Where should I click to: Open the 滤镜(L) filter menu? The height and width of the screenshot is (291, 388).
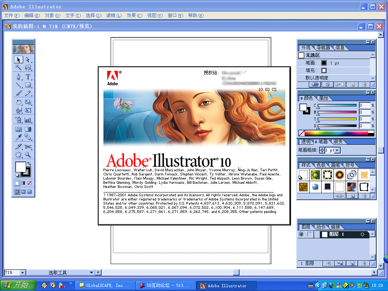(114, 15)
